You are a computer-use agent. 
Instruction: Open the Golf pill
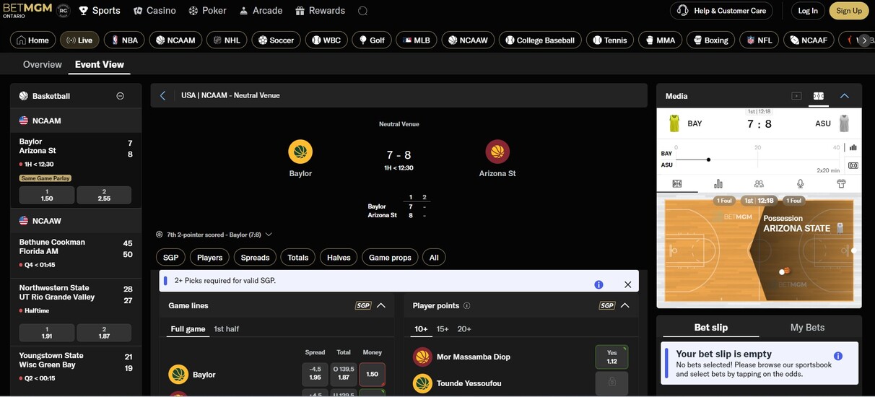(372, 40)
